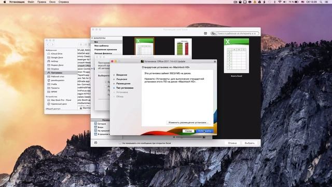Select the Введение step in the installer

pyautogui.click(x=121, y=75)
